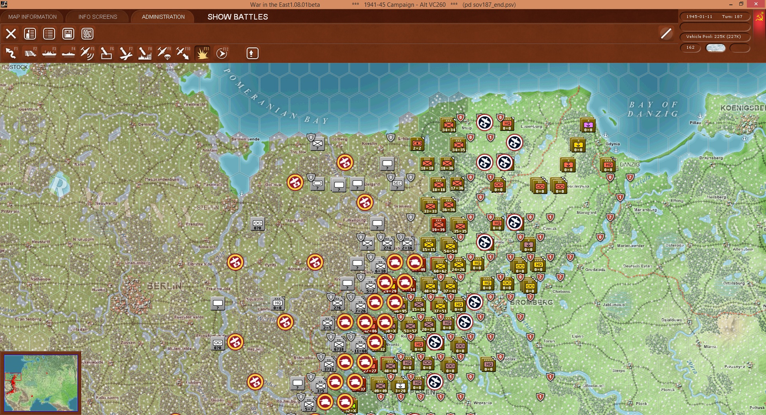This screenshot has height=415, width=766.
Task: Select the red 19=39 unit counter
Action: pos(438,225)
